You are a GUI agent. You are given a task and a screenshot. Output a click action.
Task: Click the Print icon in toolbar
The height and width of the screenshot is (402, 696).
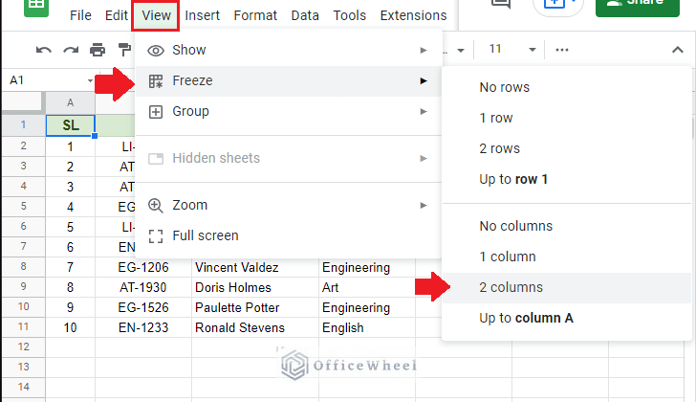98,50
